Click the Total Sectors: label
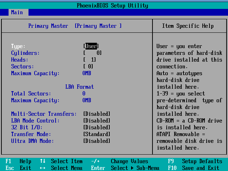This screenshot has height=171, width=228. pyautogui.click(x=31, y=93)
